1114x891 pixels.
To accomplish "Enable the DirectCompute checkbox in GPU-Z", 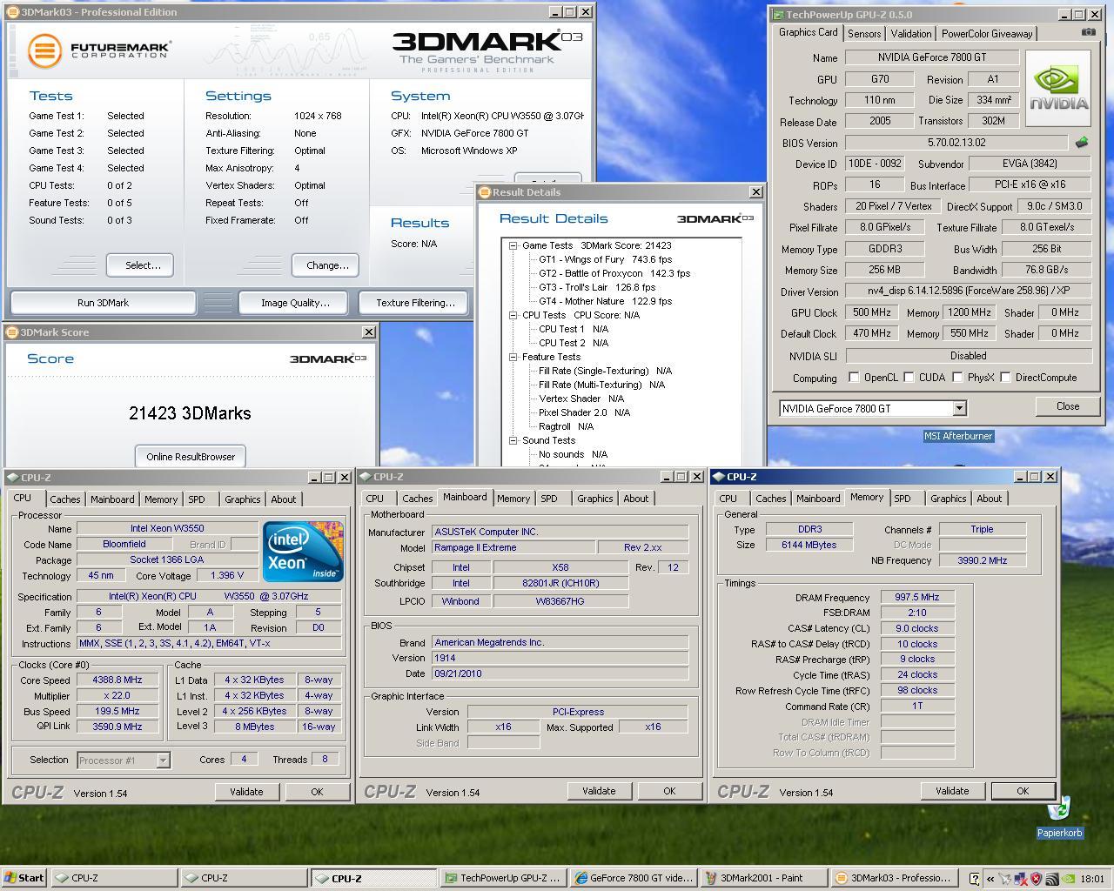I will [1005, 378].
